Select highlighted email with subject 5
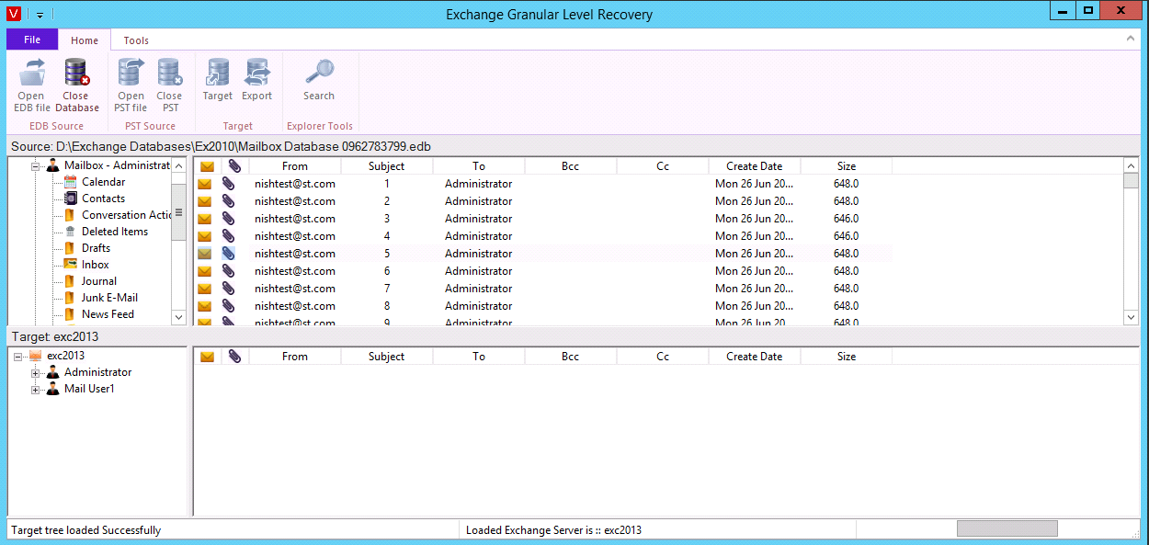Screen dimensions: 1149x545 pyautogui.click(x=542, y=254)
